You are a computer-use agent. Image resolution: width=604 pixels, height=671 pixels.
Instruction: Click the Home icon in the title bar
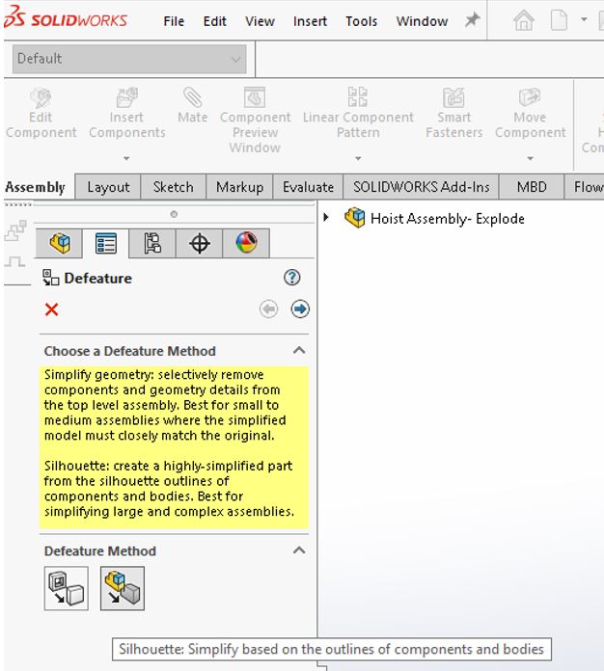point(524,20)
